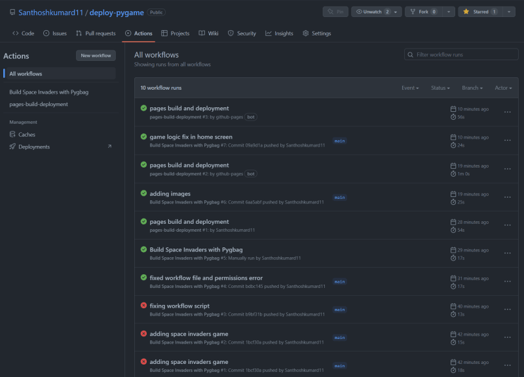
Task: Open the Status filter dropdown
Action: [x=440, y=88]
